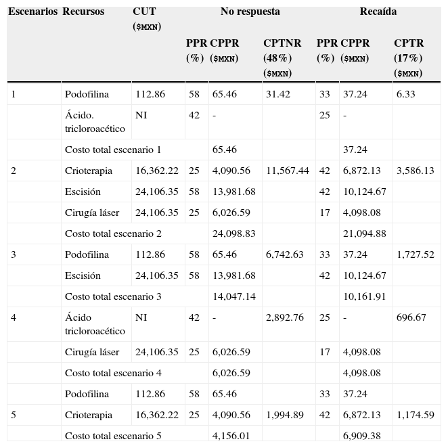
Task: Select the Recaída group header
Action: [378, 12]
